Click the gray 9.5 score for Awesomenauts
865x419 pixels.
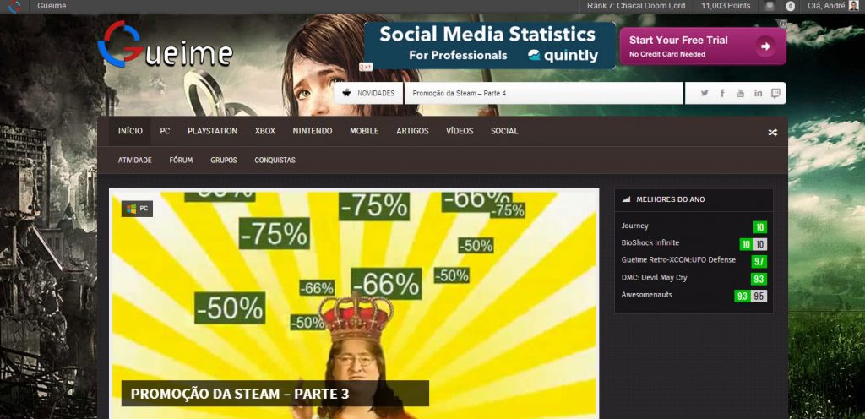[x=759, y=296]
